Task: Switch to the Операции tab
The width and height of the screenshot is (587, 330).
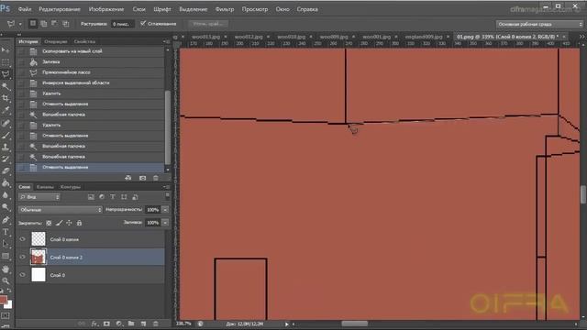Action: [x=55, y=41]
